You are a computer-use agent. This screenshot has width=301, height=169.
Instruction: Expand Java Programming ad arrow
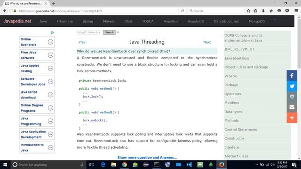[x=50, y=121]
